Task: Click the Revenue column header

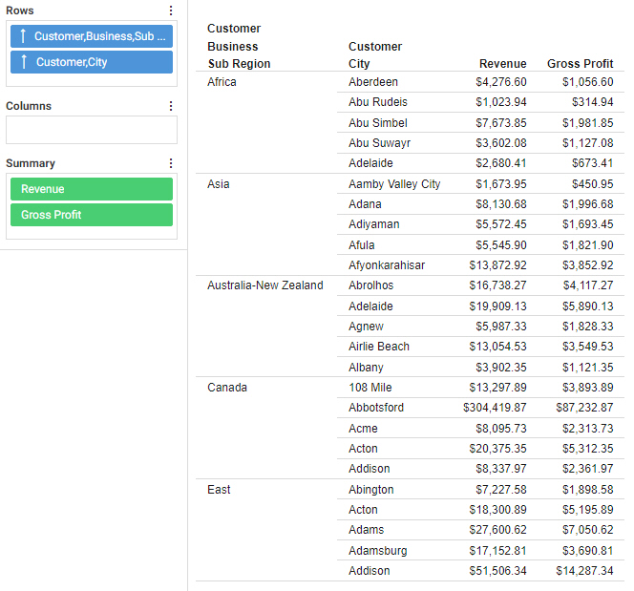Action: pyautogui.click(x=502, y=64)
